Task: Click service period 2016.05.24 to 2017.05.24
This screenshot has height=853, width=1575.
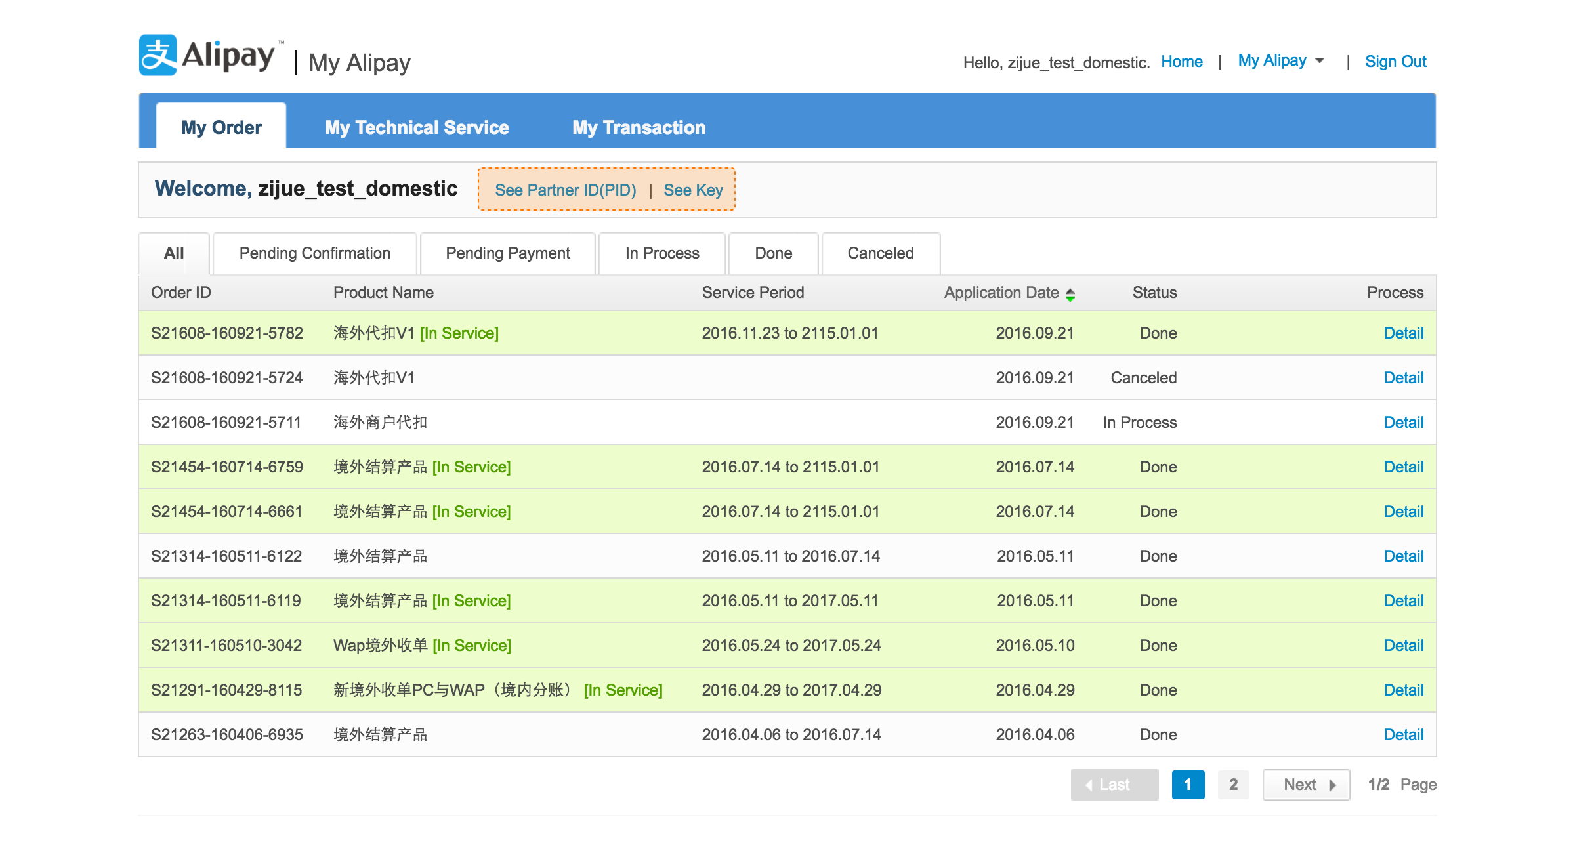Action: pos(791,646)
